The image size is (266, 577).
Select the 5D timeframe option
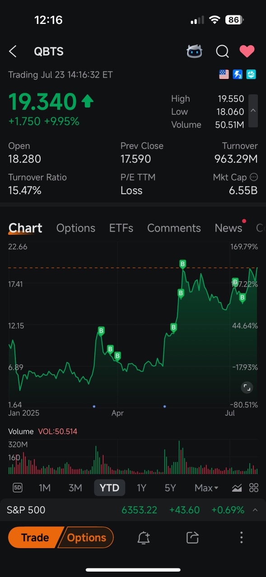18,488
